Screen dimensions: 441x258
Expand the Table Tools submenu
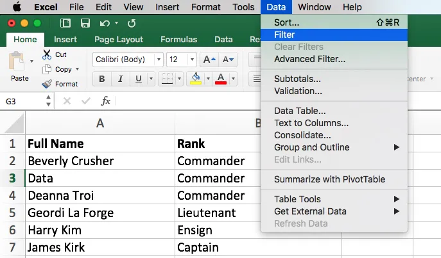point(334,199)
